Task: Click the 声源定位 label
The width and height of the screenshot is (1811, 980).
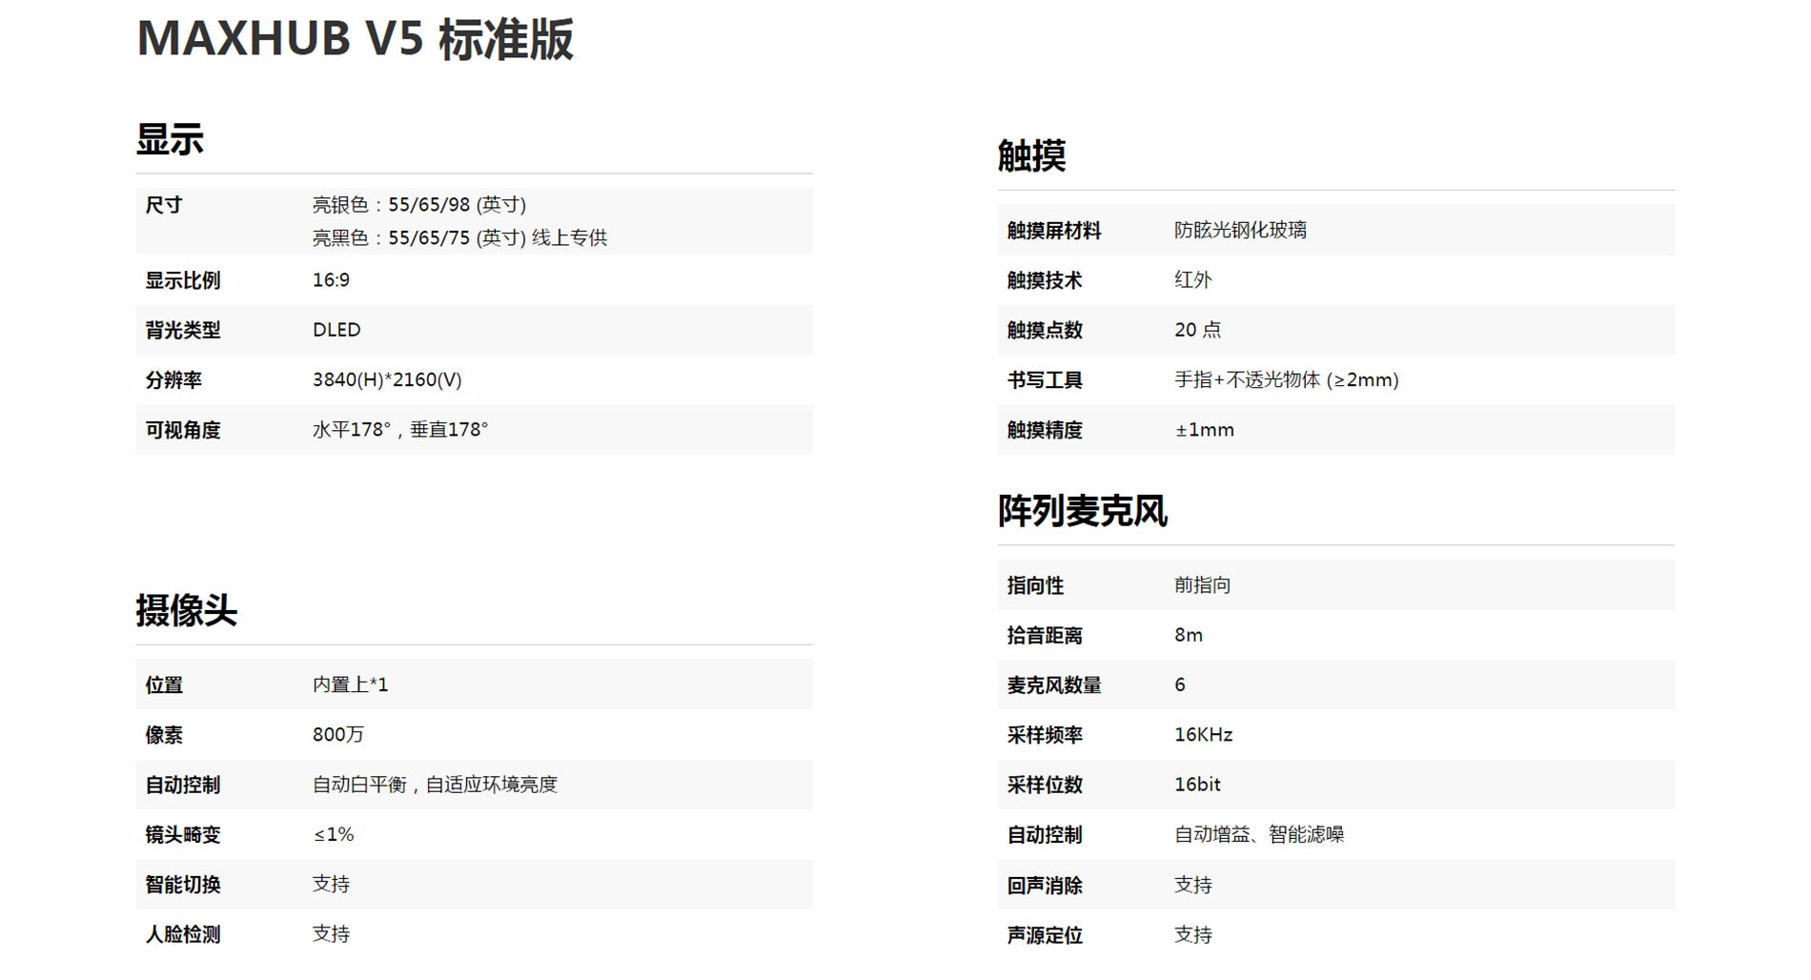Action: tap(1045, 935)
